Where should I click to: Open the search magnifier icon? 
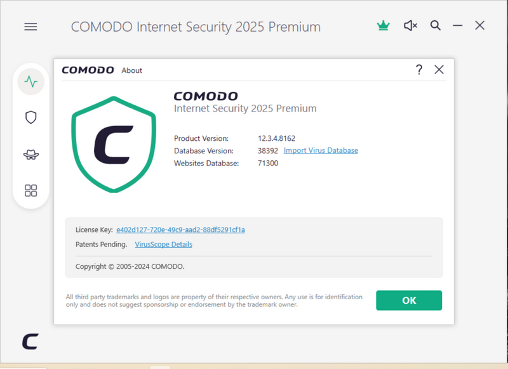point(435,26)
